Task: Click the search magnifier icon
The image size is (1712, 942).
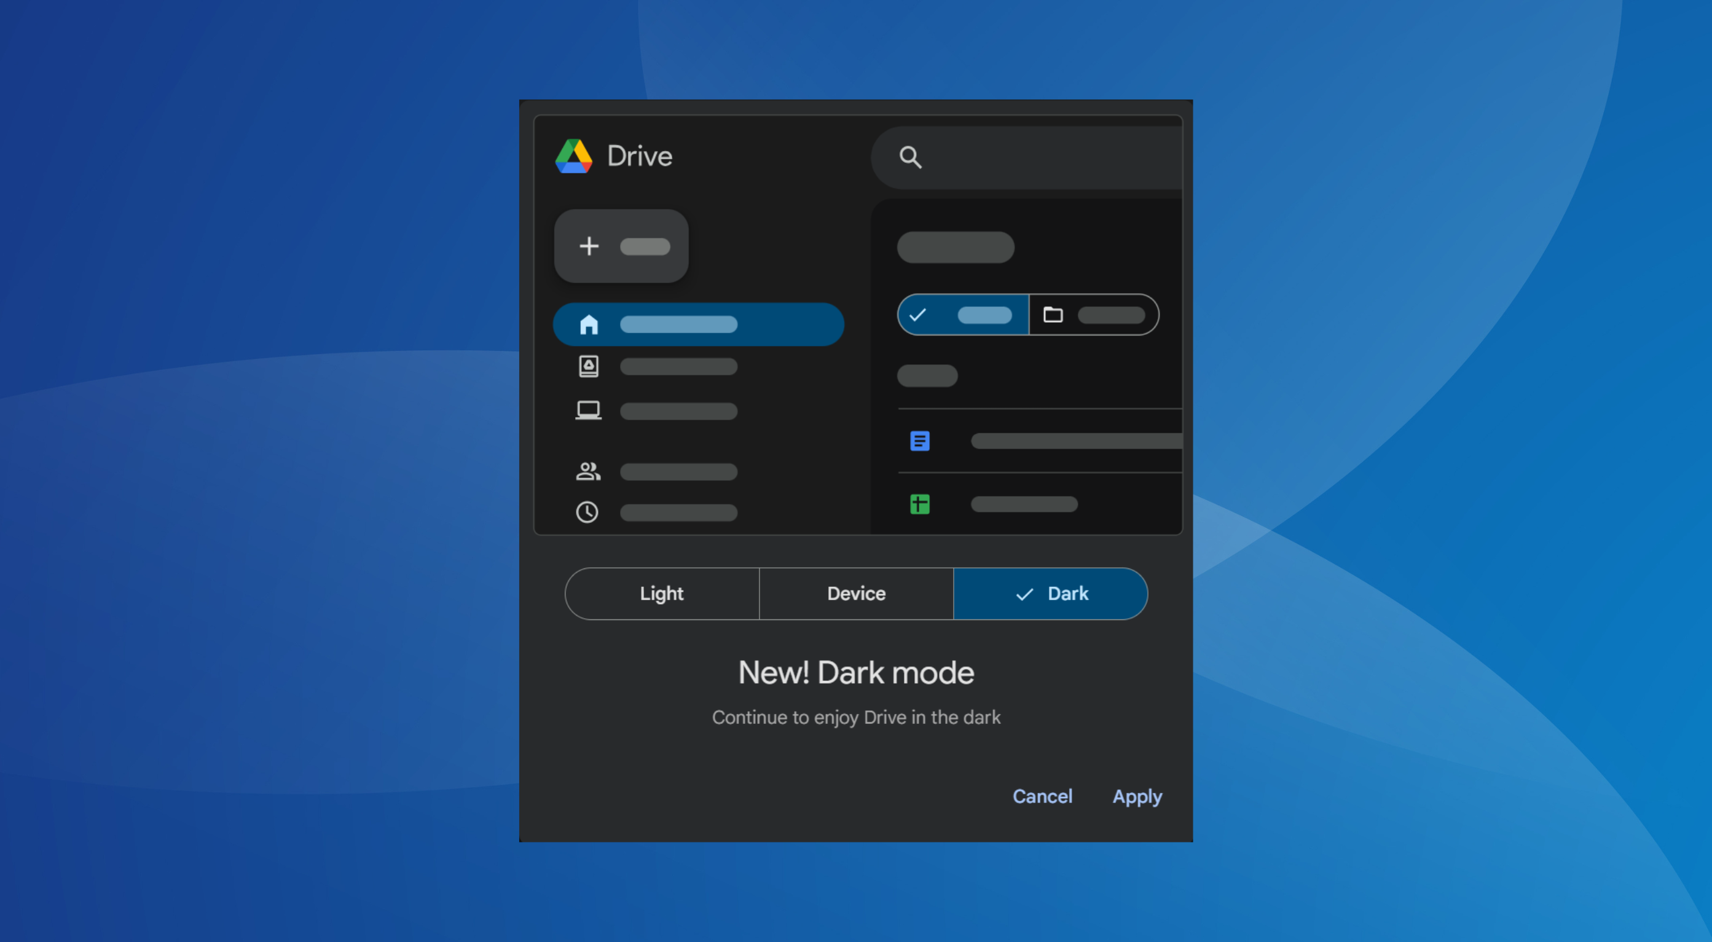Action: pyautogui.click(x=910, y=157)
